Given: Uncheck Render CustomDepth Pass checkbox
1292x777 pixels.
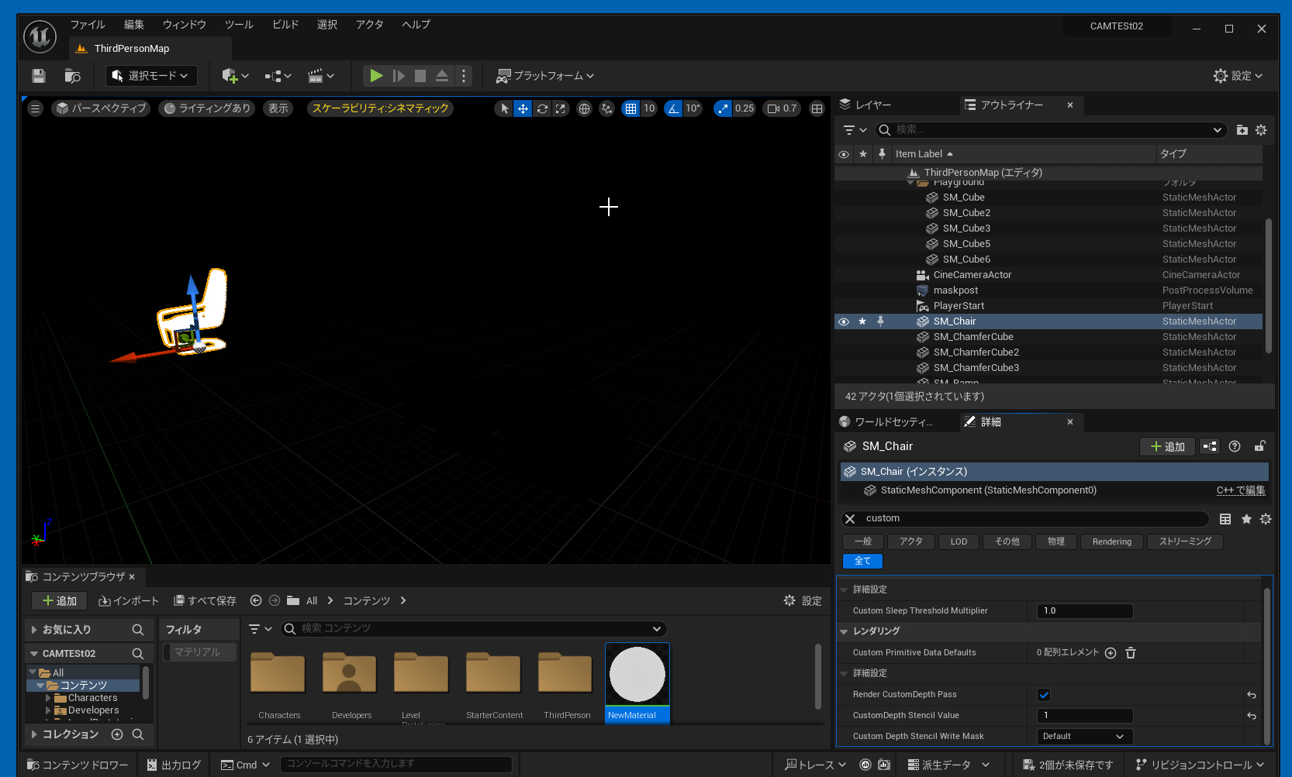Looking at the screenshot, I should pos(1044,695).
